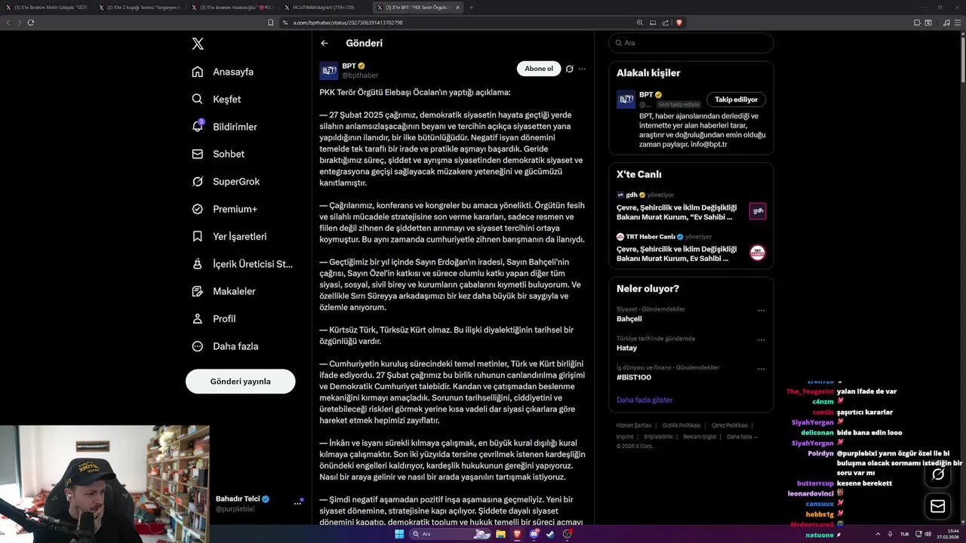Image resolution: width=966 pixels, height=543 pixels.
Task: Click the Yer İşaretleri bookmark icon
Action: [x=198, y=236]
